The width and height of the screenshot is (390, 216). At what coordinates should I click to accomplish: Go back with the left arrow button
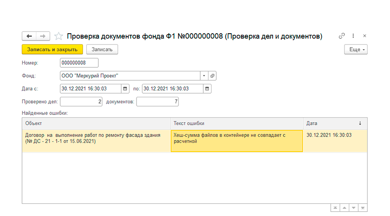click(29, 36)
